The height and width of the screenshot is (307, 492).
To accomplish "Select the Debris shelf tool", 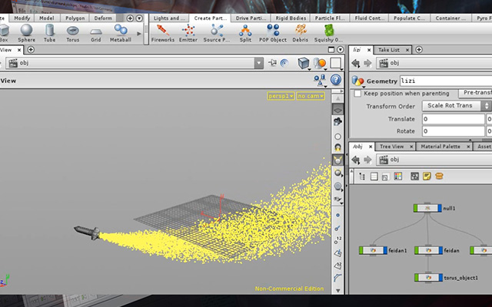I will tap(301, 33).
